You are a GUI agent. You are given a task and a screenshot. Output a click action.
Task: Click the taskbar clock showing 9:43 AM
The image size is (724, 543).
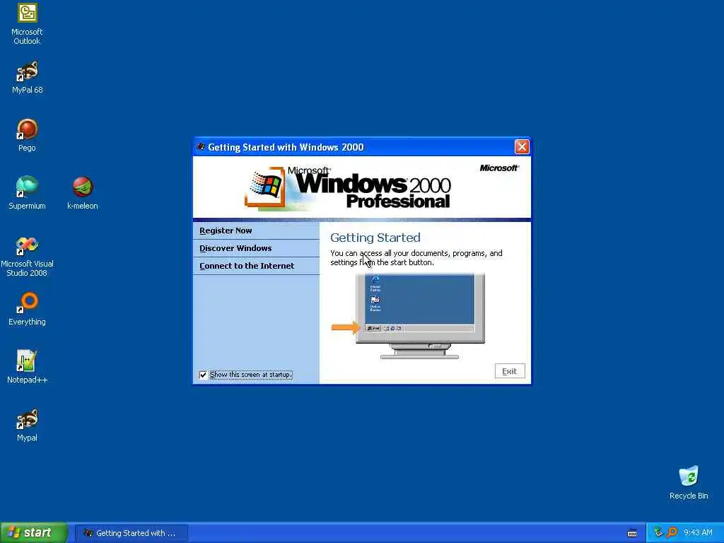(698, 533)
